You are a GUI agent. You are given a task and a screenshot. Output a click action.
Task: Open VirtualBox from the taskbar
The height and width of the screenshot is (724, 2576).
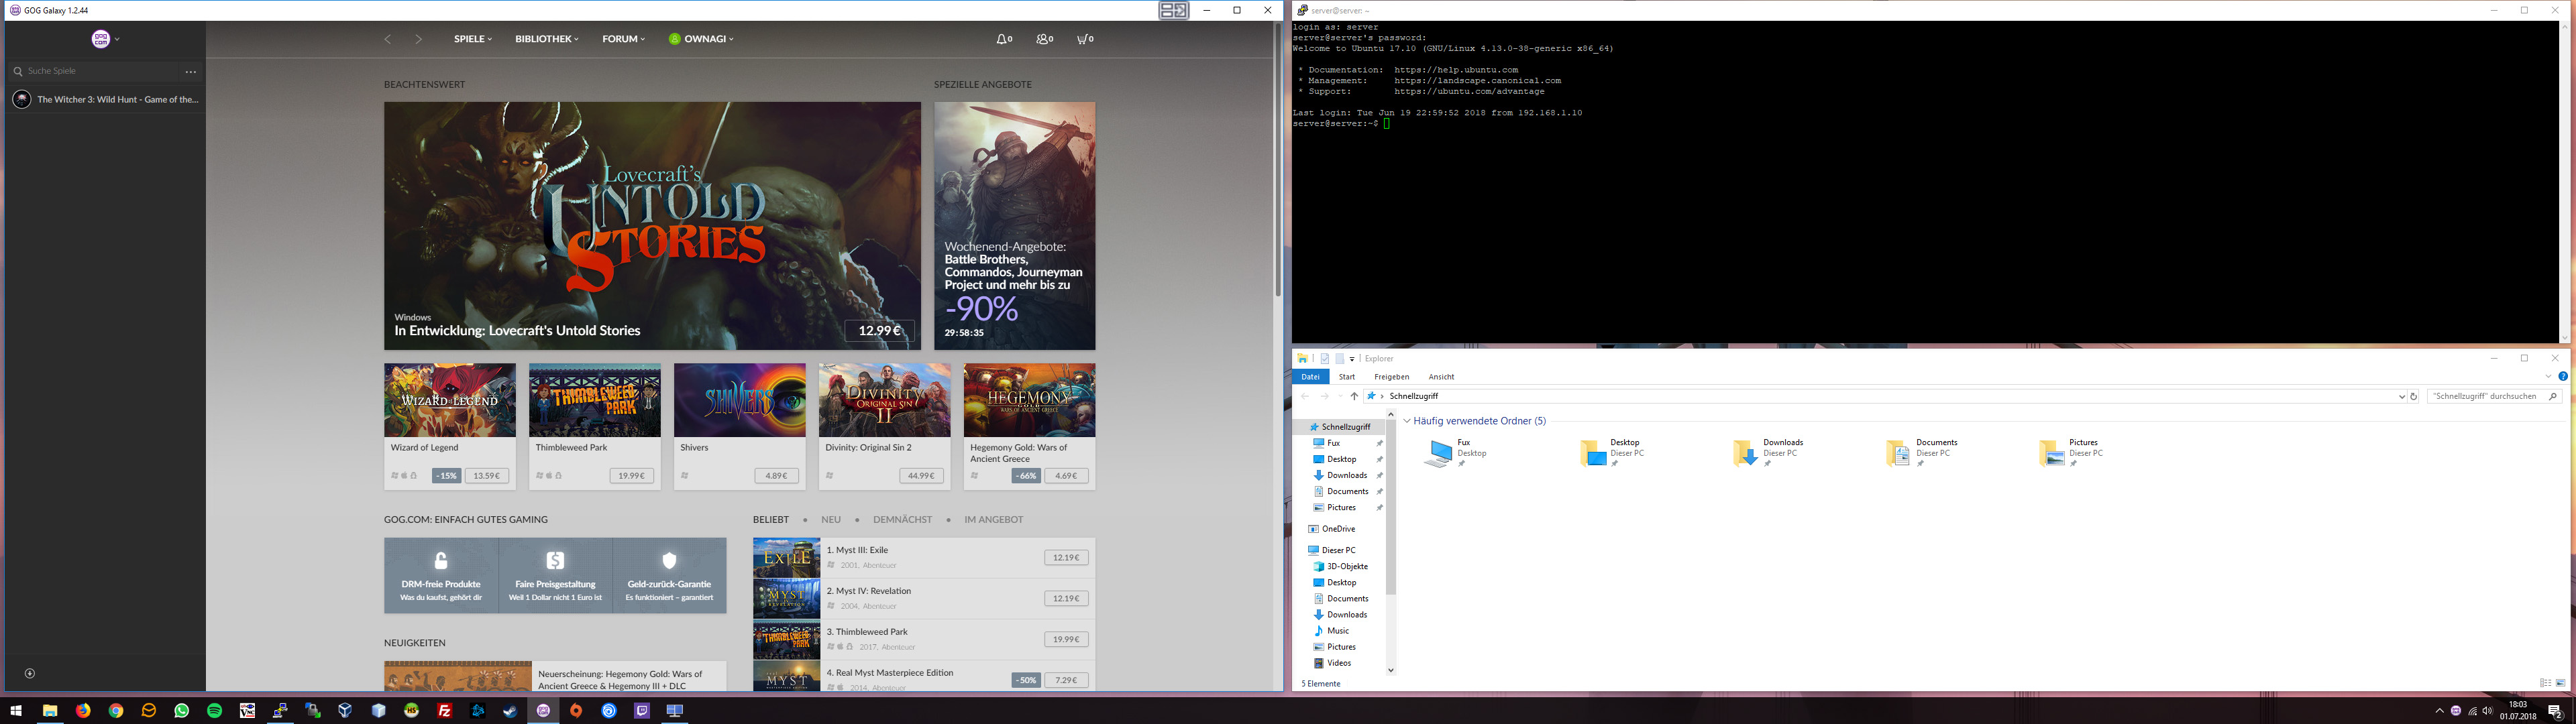point(345,711)
